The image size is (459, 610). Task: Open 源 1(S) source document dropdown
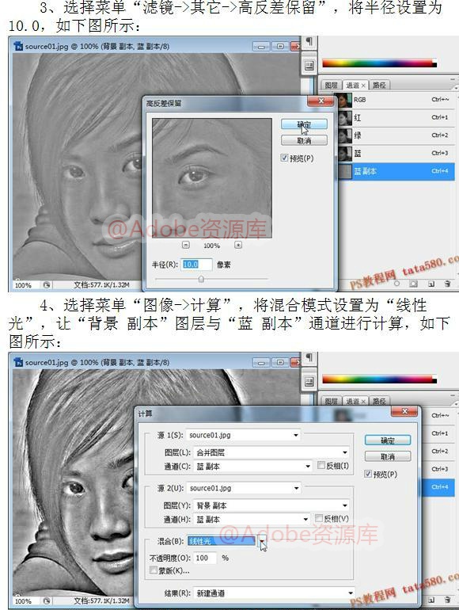(244, 435)
